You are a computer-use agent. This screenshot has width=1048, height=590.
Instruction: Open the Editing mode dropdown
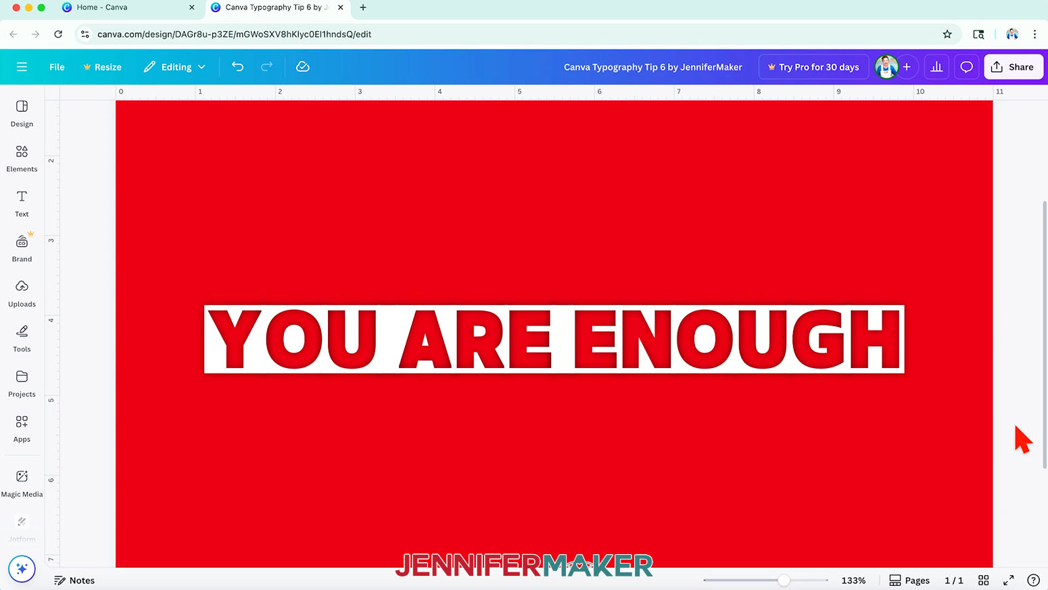tap(174, 67)
